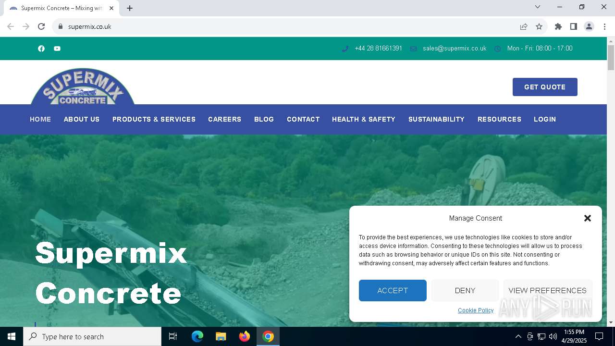Click the phone handset icon
The width and height of the screenshot is (615, 346).
click(345, 49)
